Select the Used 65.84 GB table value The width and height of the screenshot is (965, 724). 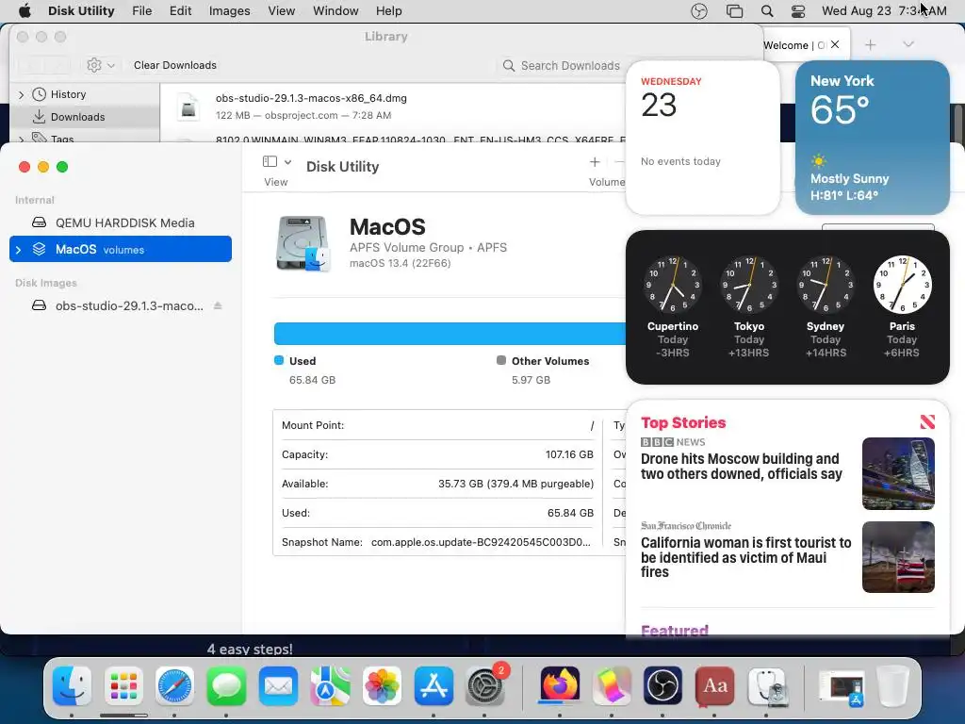[x=570, y=513]
